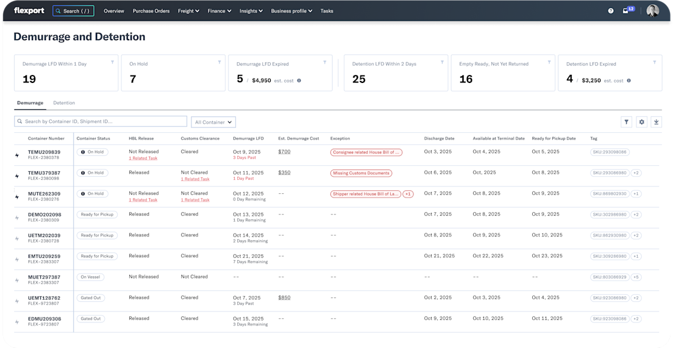Click lightning bolt icon for TEMU209839
The height and width of the screenshot is (348, 673).
click(17, 155)
